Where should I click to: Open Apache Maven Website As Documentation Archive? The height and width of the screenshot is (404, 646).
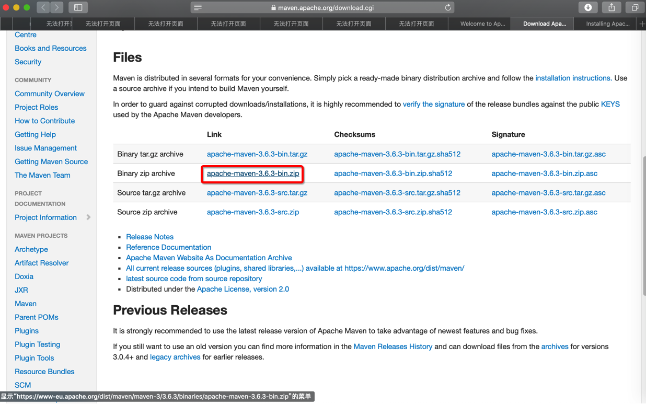tap(209, 258)
